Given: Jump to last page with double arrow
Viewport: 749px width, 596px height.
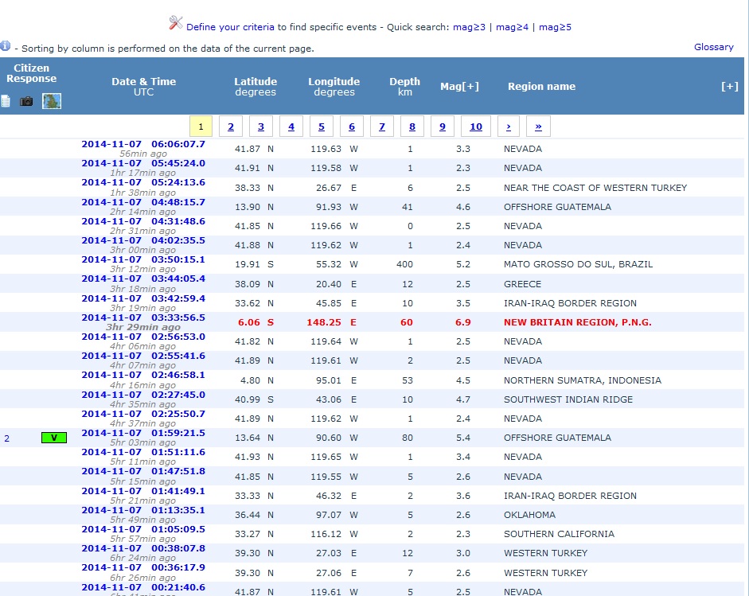Looking at the screenshot, I should (538, 127).
